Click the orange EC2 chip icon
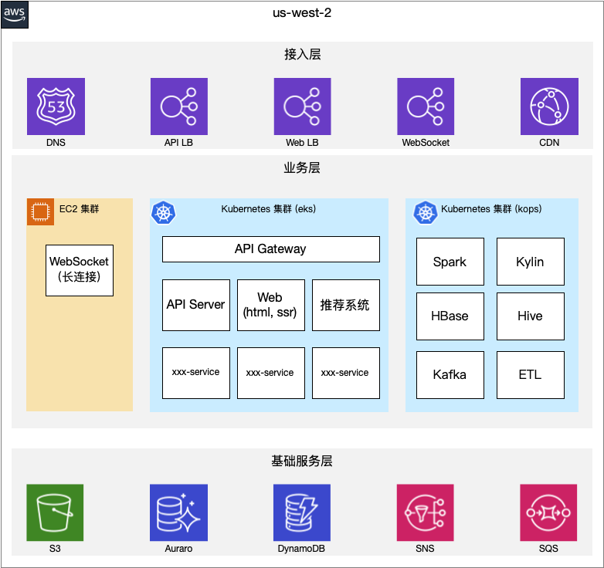 click(x=40, y=211)
